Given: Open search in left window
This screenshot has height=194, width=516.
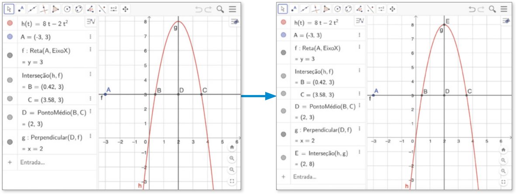Looking at the screenshot, I should [x=220, y=9].
